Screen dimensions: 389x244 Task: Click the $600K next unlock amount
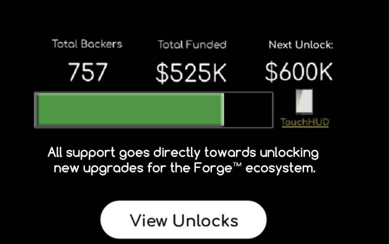(299, 72)
